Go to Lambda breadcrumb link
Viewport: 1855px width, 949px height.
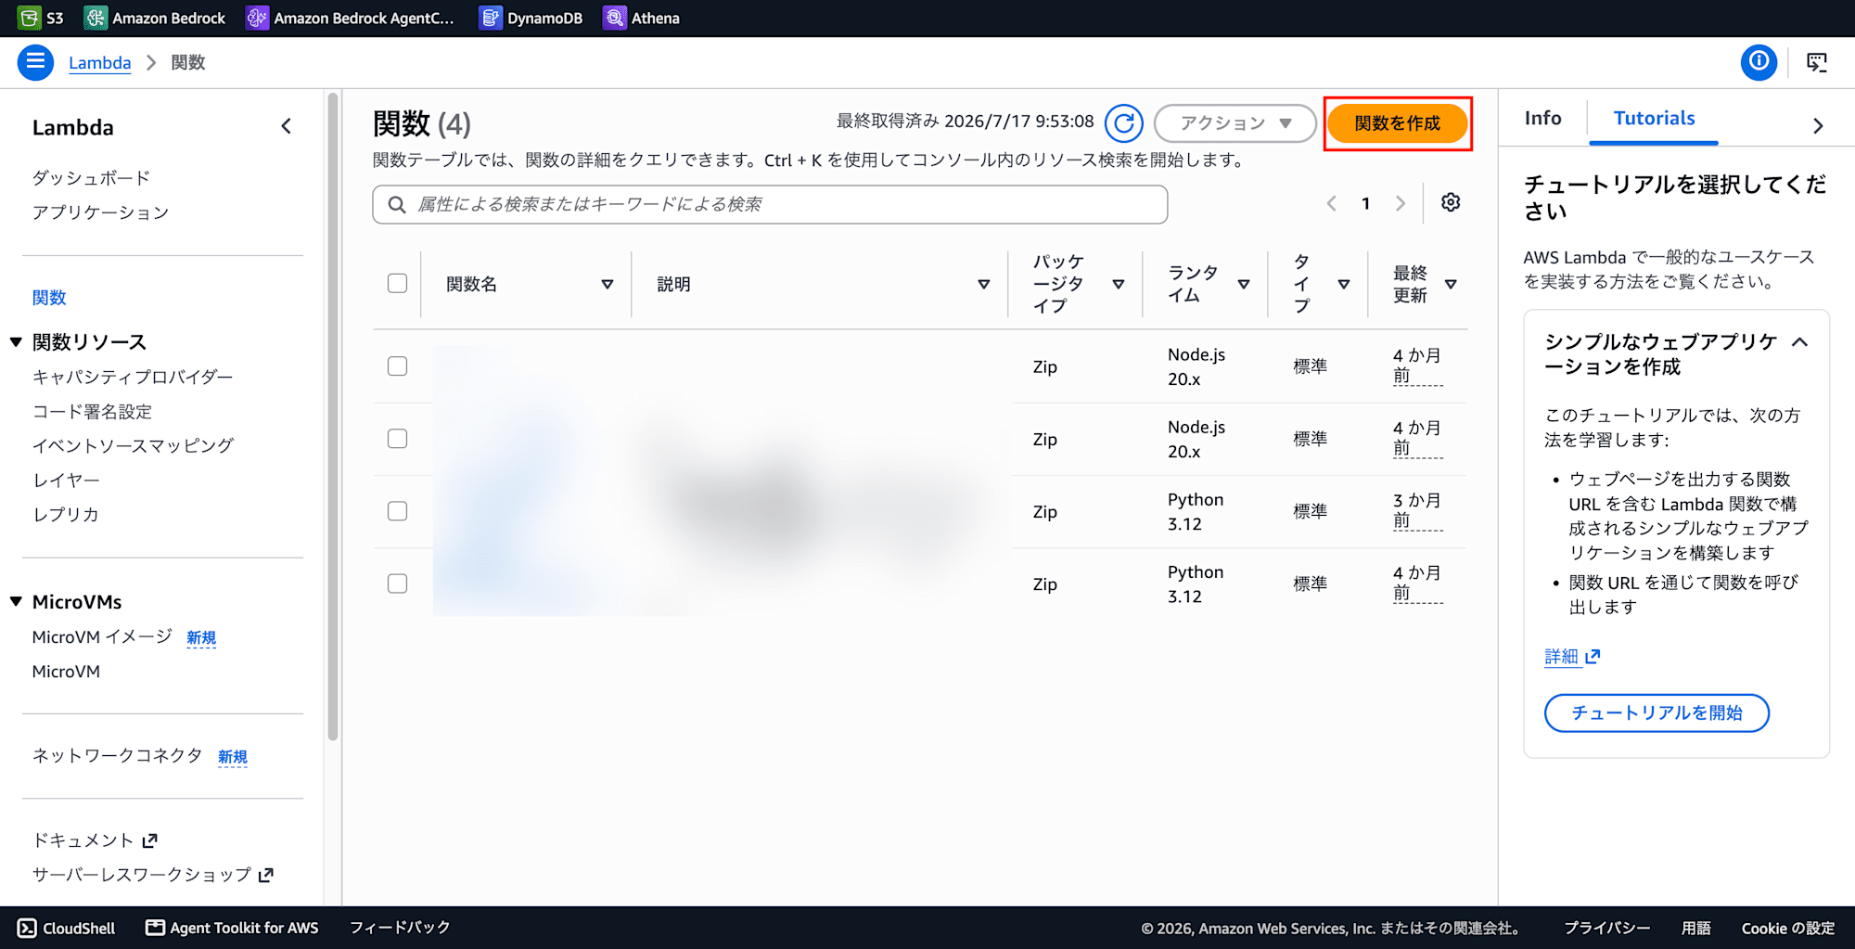99,62
